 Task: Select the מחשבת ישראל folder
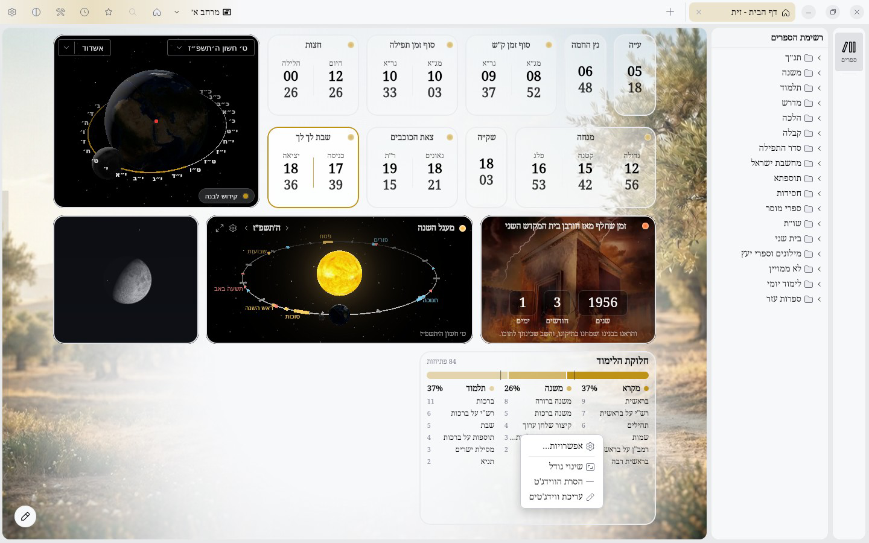click(x=769, y=164)
